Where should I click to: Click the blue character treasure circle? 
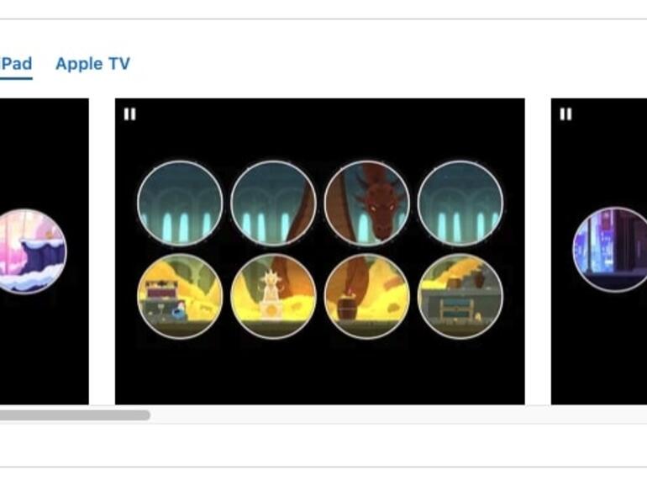180,297
